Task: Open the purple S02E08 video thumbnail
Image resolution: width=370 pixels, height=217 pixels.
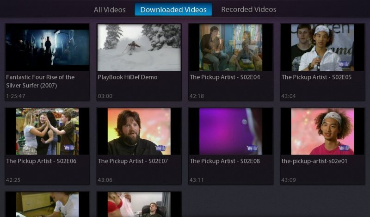Action: pyautogui.click(x=230, y=131)
